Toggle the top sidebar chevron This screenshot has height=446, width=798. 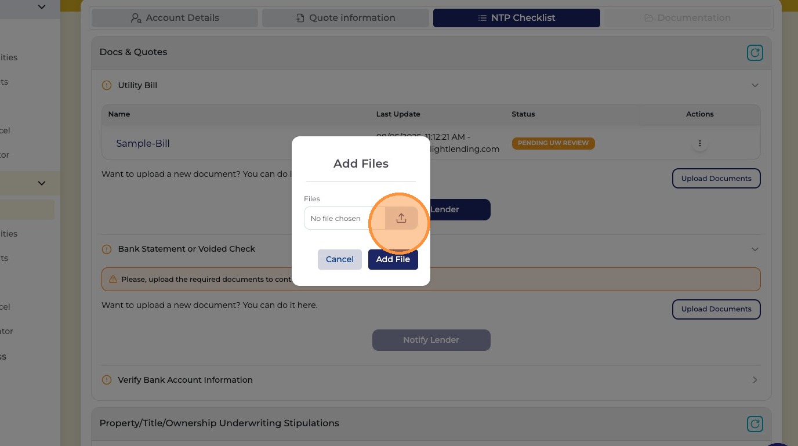(42, 7)
